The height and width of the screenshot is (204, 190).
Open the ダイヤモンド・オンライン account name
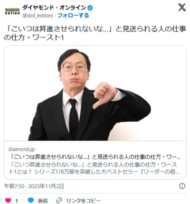[x=54, y=8]
